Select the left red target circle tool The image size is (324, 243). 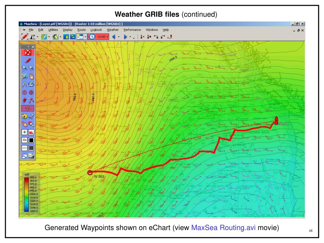24,92
